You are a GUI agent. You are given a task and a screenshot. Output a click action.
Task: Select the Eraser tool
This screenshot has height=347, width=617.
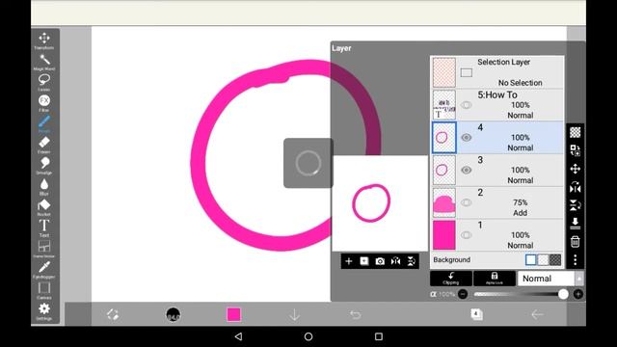[x=44, y=146]
